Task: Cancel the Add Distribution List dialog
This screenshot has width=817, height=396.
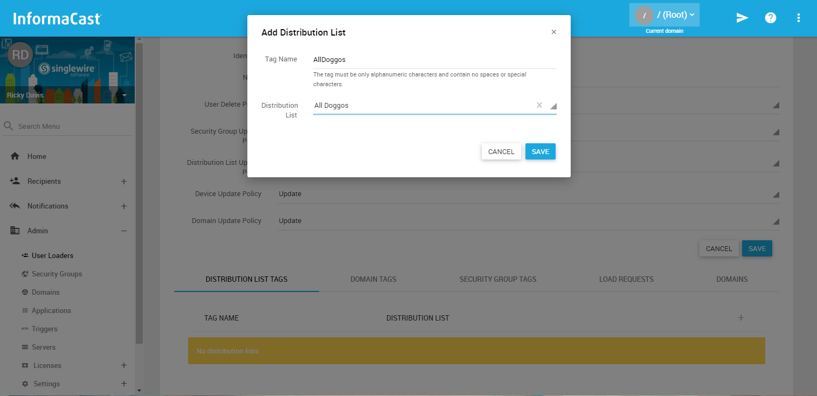Action: [501, 151]
